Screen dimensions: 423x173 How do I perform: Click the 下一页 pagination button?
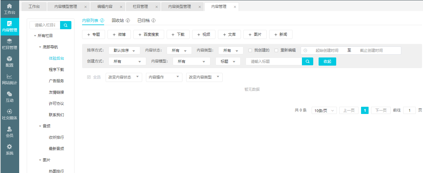381,111
